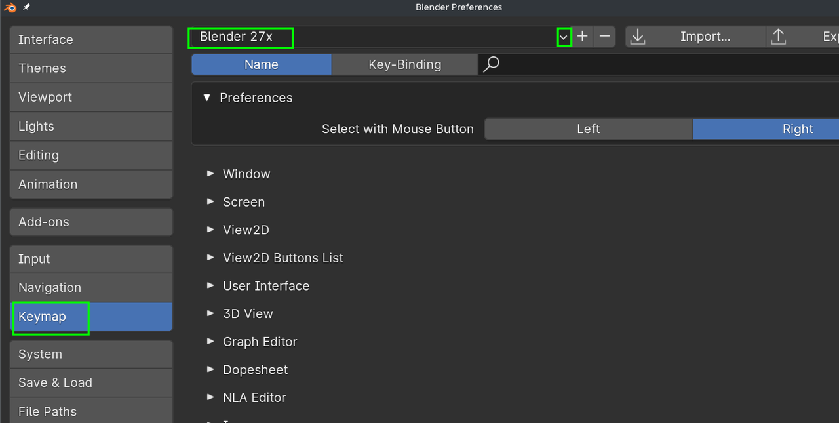
Task: Collapse the Preferences section triangle
Action: 207,98
